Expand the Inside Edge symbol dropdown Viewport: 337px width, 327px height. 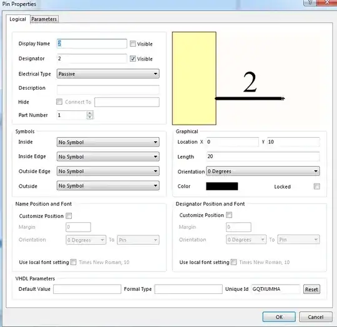point(108,156)
